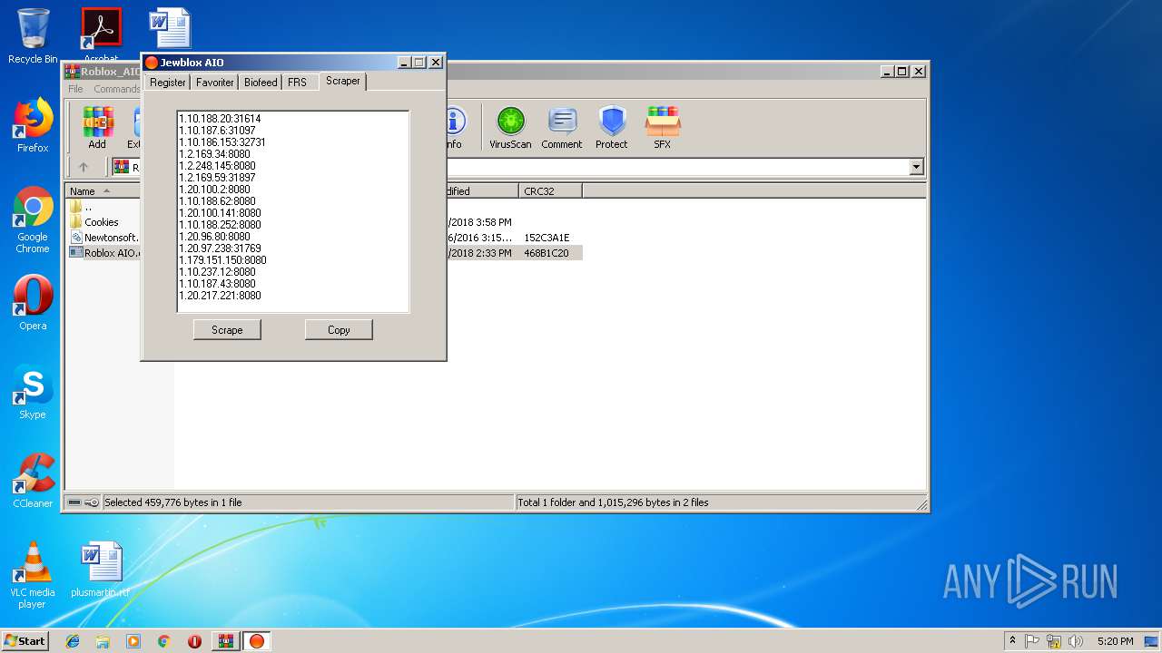Switch to the Biofeed tab

tap(261, 82)
